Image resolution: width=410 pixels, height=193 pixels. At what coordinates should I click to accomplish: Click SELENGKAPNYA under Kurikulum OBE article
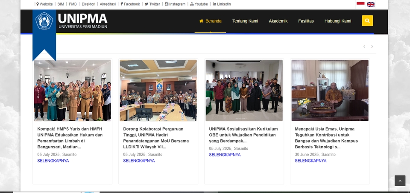click(225, 155)
